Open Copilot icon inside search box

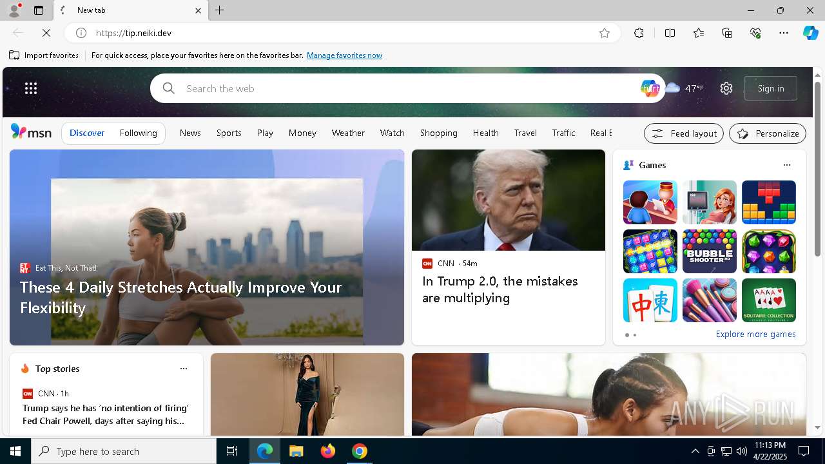[649, 88]
